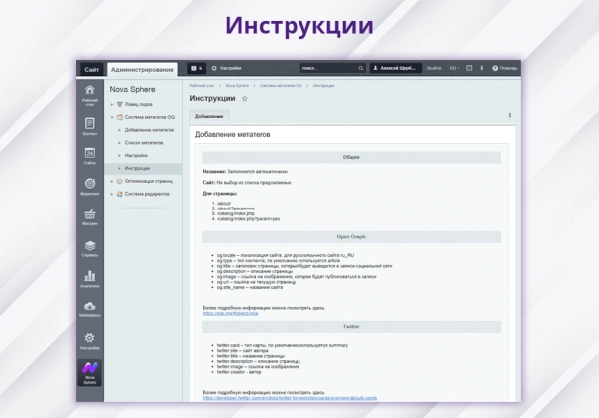Click the /about/?param=no list item
599x418 pixels.
(236, 209)
